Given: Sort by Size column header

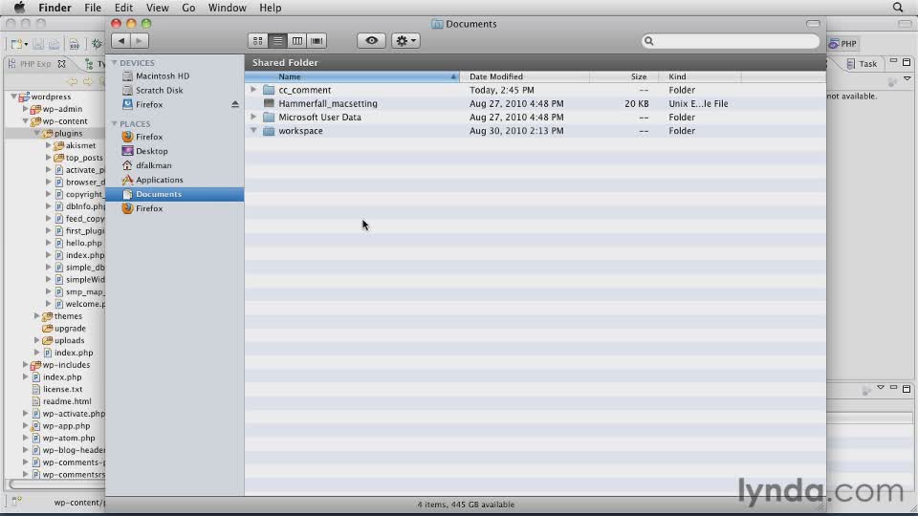Looking at the screenshot, I should tap(624, 76).
